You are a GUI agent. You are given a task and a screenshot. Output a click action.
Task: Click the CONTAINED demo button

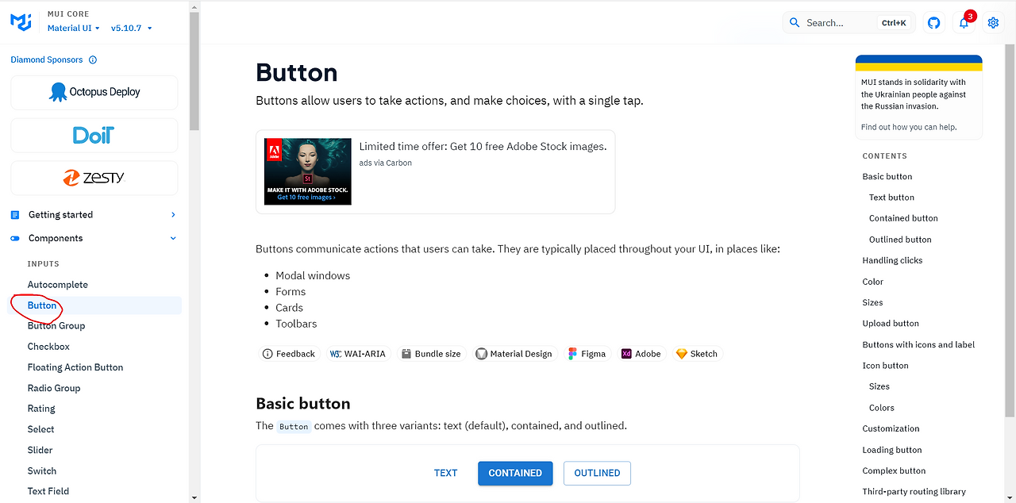point(515,472)
